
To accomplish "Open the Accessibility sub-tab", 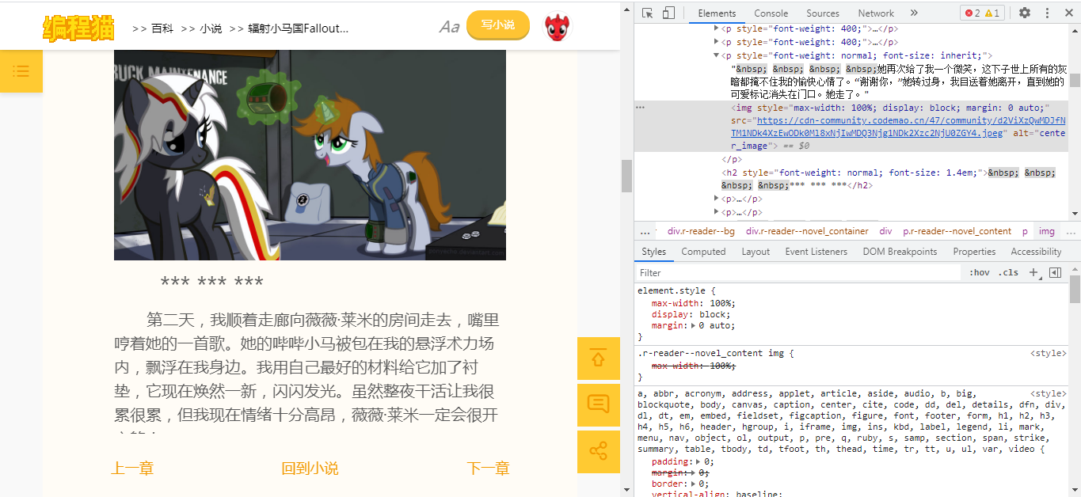I will point(1036,252).
